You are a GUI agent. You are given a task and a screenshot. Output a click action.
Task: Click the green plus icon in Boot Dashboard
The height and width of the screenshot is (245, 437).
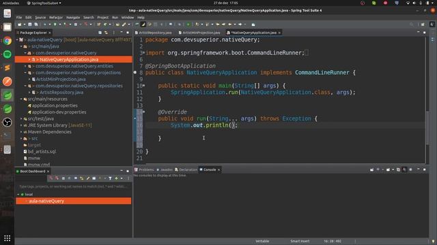click(x=117, y=178)
